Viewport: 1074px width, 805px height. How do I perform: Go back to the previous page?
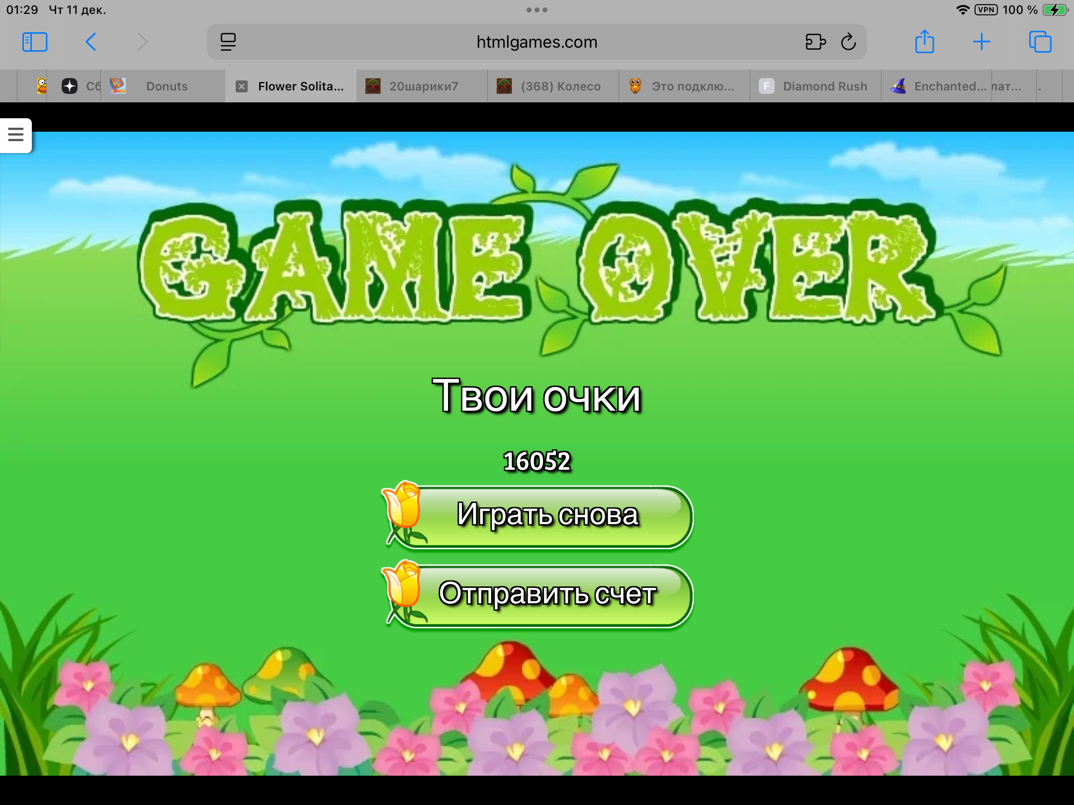tap(90, 42)
